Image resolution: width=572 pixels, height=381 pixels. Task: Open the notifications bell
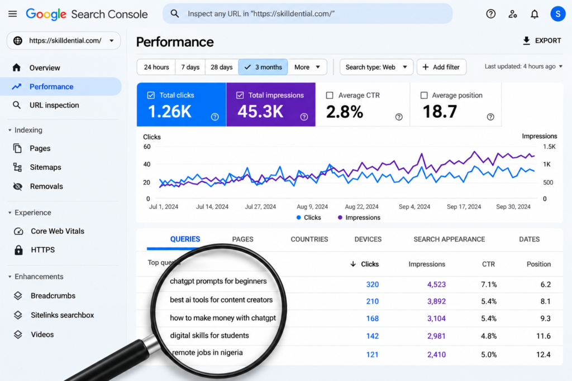(535, 14)
